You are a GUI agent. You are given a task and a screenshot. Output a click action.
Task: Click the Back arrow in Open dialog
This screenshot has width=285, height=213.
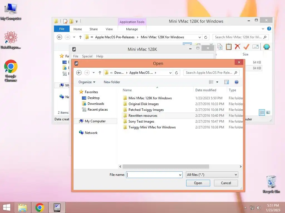coord(79,73)
